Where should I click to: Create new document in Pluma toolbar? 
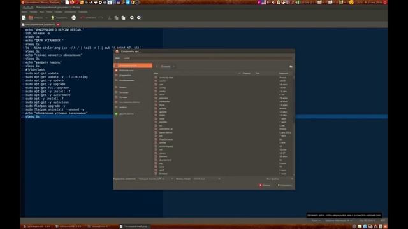(x=24, y=18)
